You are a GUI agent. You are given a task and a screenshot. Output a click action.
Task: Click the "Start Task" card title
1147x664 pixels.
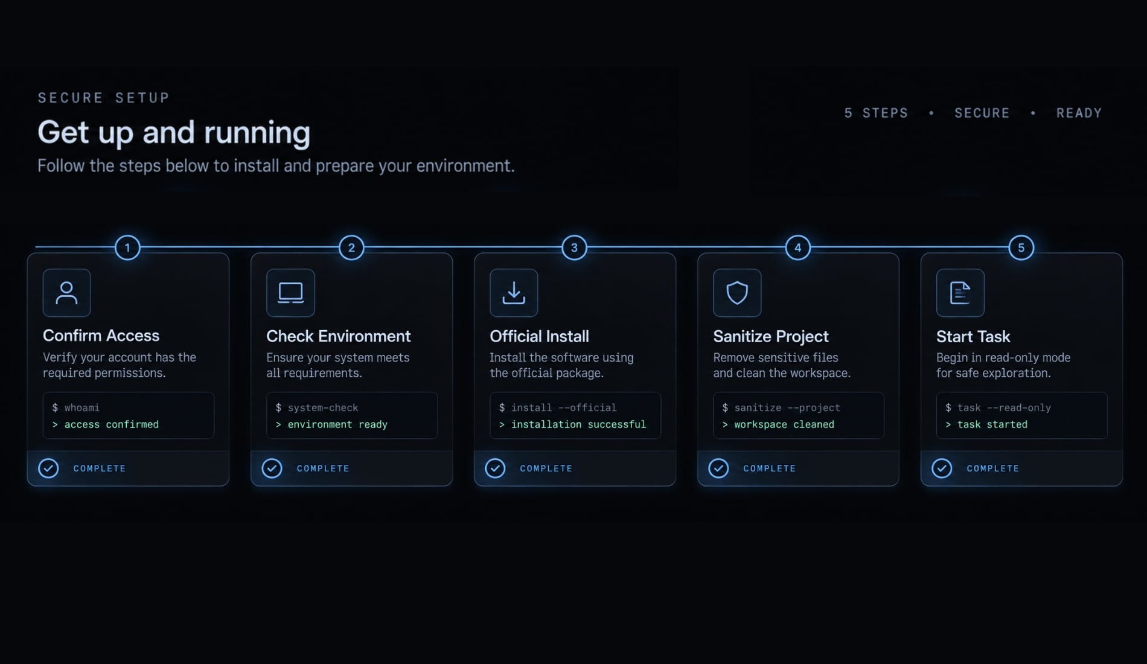(x=973, y=336)
